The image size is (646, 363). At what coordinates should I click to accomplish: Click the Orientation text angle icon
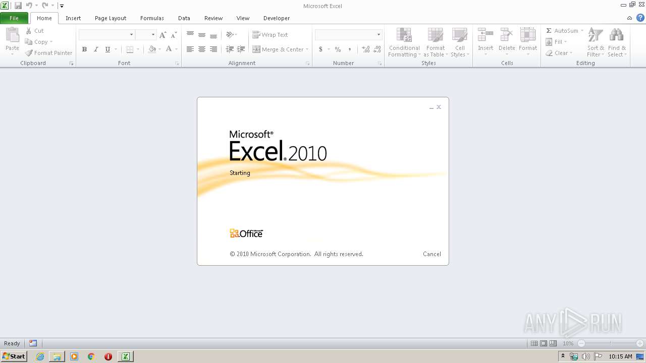coord(230,35)
